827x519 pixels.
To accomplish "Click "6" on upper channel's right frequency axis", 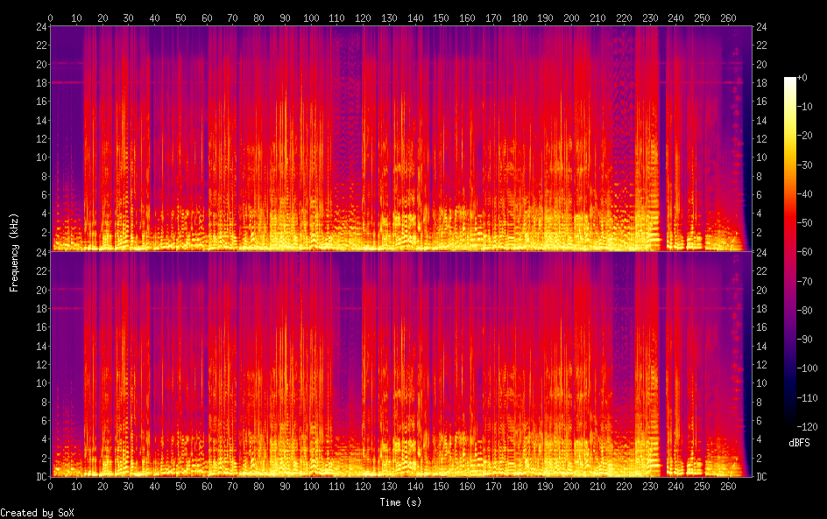I will point(759,195).
